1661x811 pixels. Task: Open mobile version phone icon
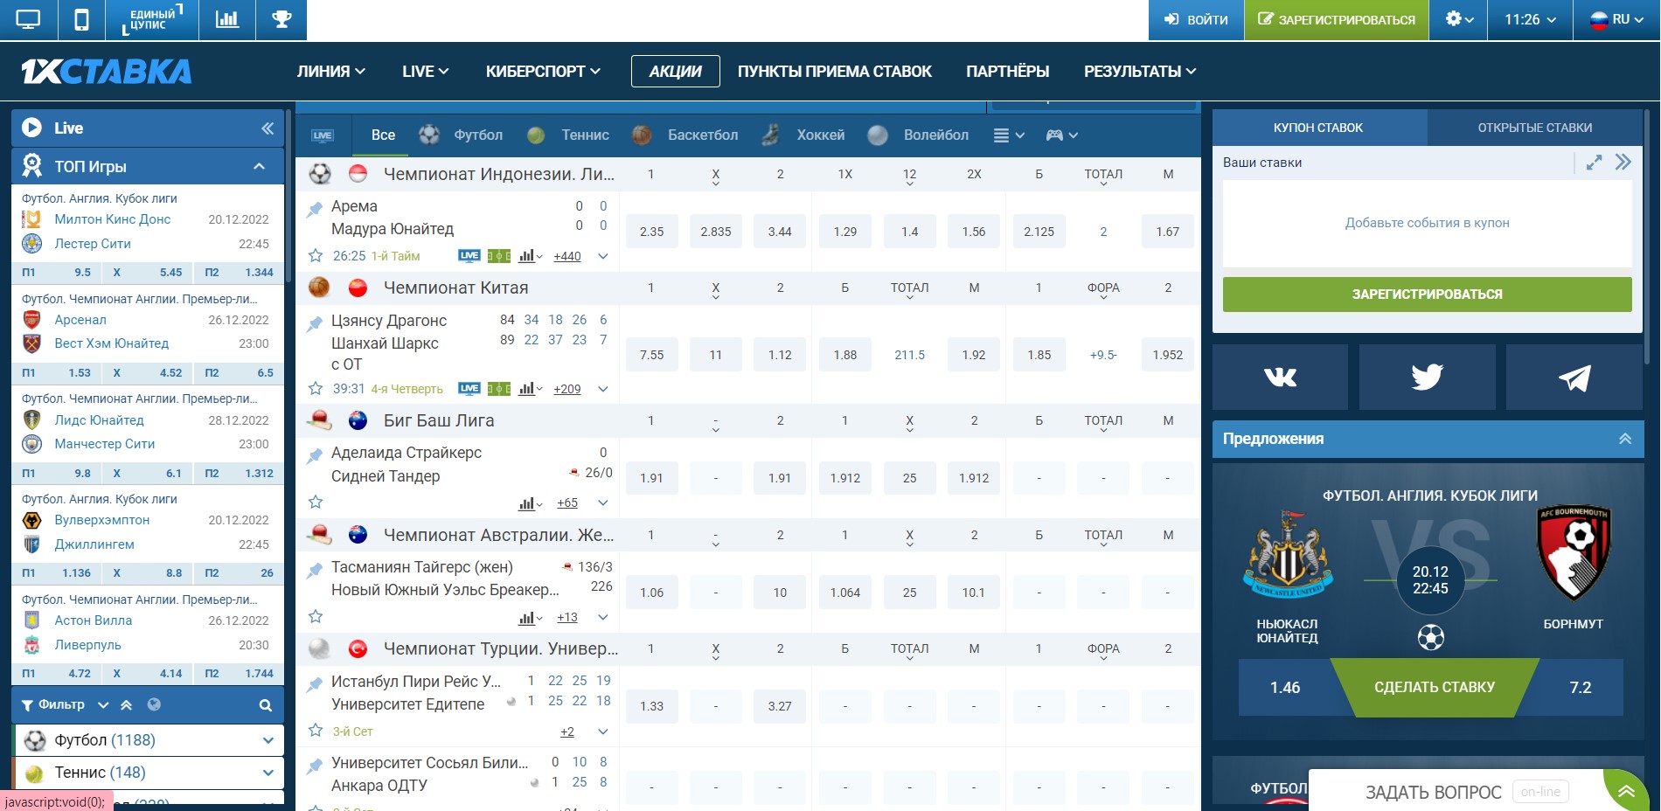pyautogui.click(x=81, y=19)
